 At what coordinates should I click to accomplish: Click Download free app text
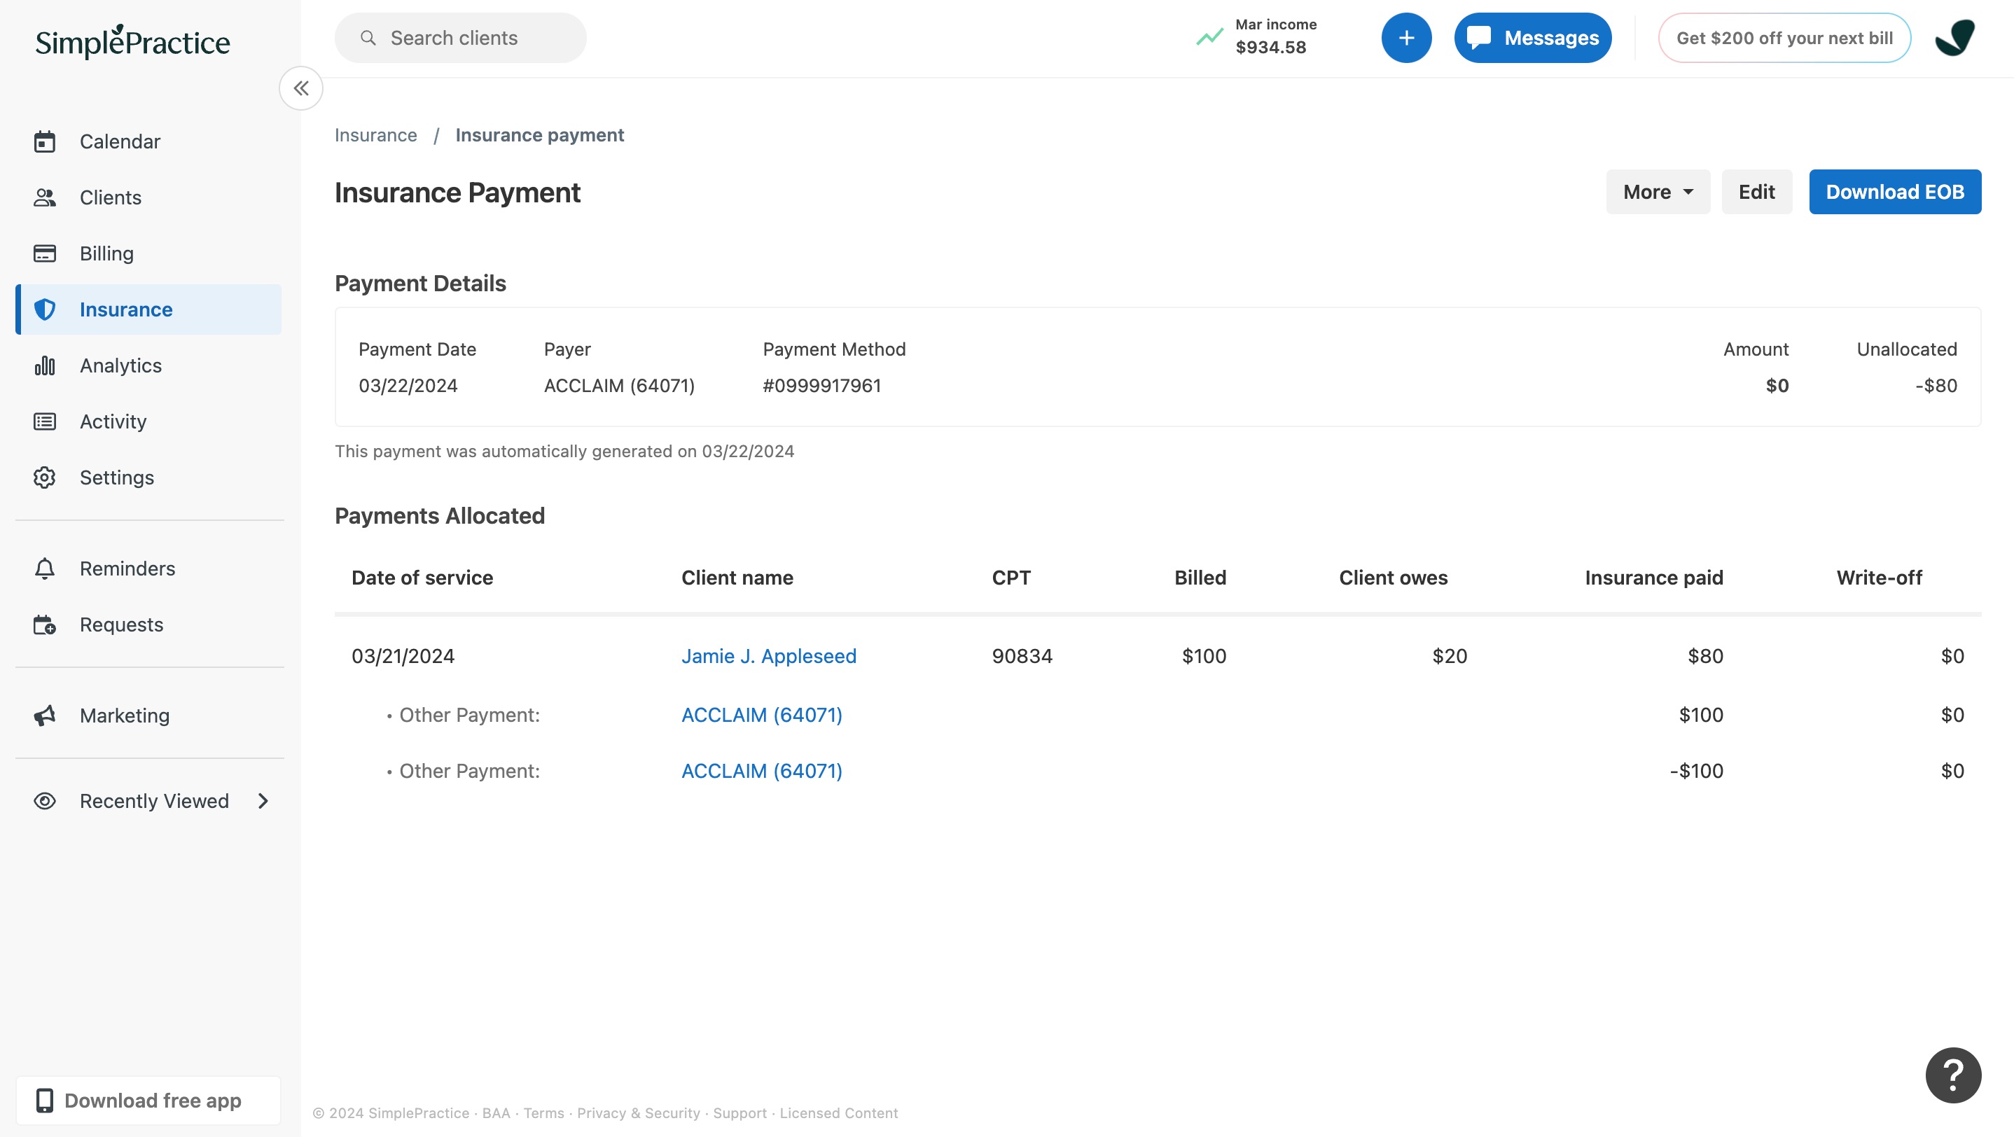(x=153, y=1101)
